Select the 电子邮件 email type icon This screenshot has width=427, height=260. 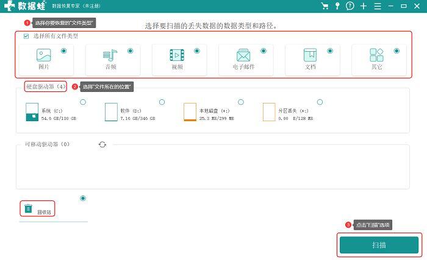pyautogui.click(x=243, y=55)
